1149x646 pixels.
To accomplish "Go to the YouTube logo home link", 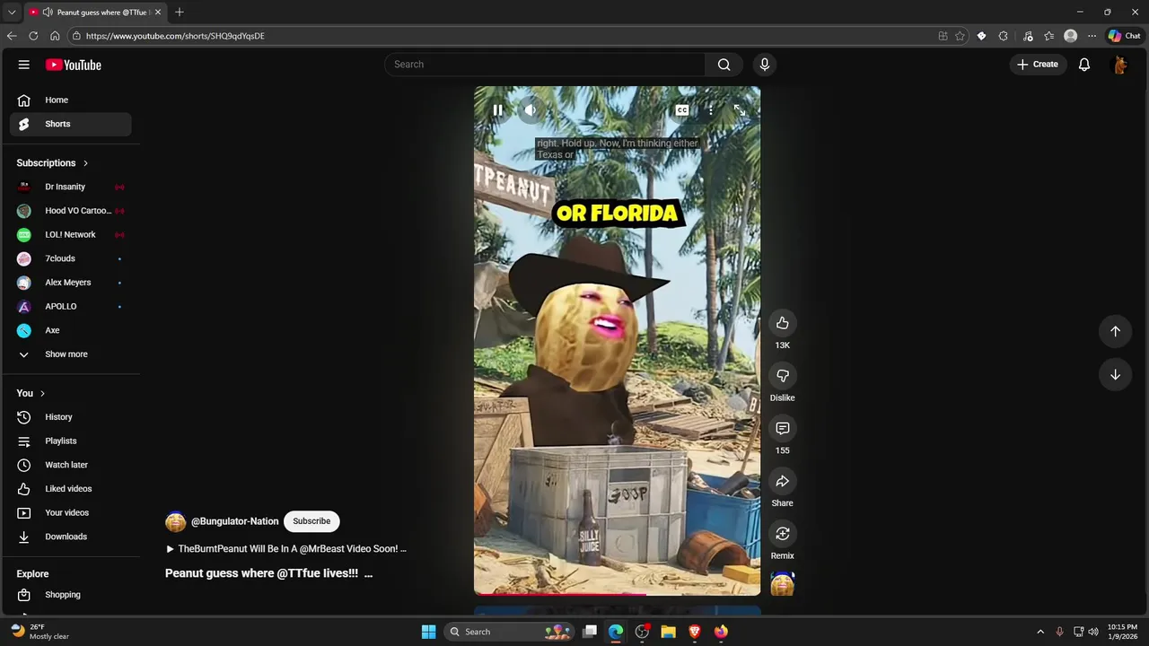I will pyautogui.click(x=74, y=65).
